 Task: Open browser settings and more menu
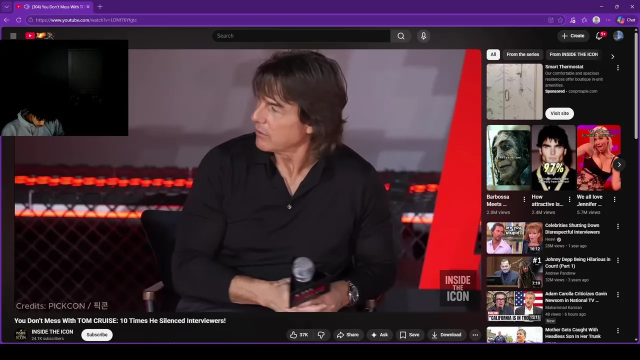(608, 20)
